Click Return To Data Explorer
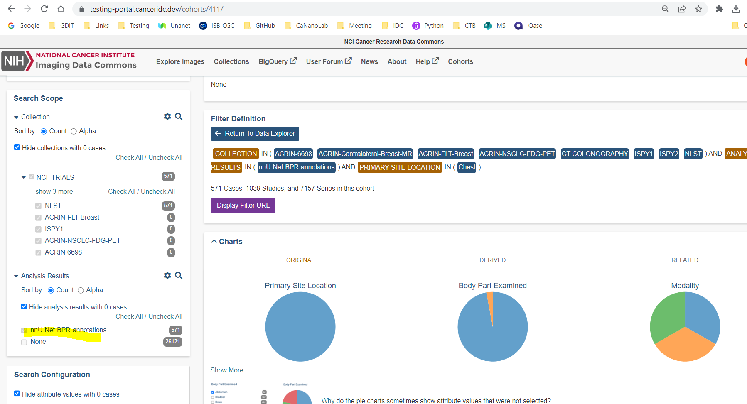This screenshot has width=747, height=404. click(x=255, y=133)
